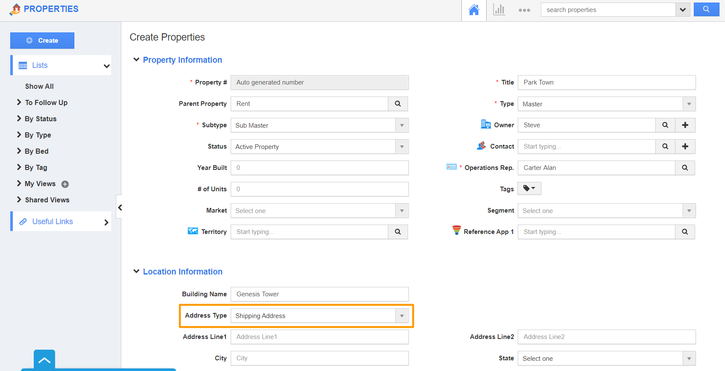Viewport: 725px width, 371px height.
Task: Open the more options ellipsis icon
Action: 524,10
